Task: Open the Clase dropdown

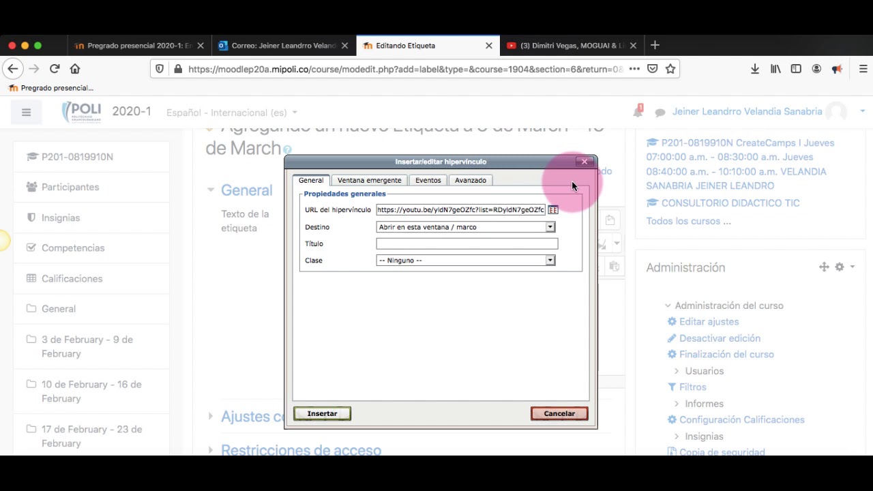Action: (x=467, y=261)
